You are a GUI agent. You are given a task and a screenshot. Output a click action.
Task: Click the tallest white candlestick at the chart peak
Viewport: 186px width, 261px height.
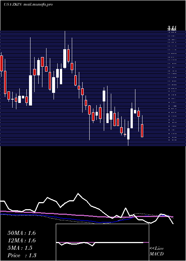pyautogui.click(x=65, y=59)
